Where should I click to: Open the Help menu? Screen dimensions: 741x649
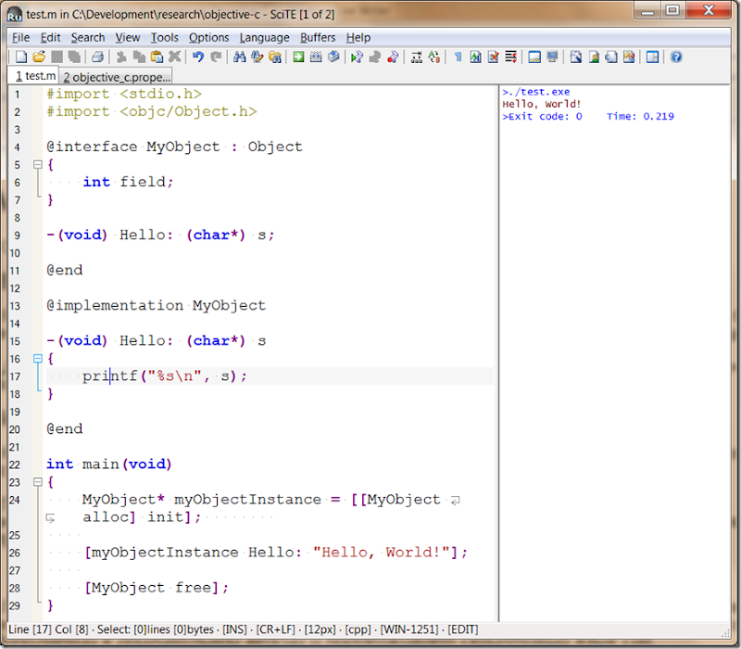click(358, 37)
